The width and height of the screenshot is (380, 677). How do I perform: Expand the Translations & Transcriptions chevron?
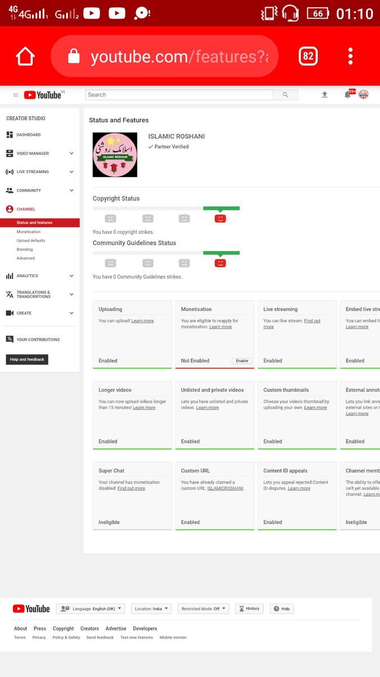pos(71,294)
